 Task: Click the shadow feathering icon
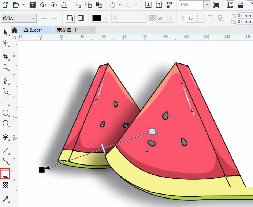click(x=183, y=18)
